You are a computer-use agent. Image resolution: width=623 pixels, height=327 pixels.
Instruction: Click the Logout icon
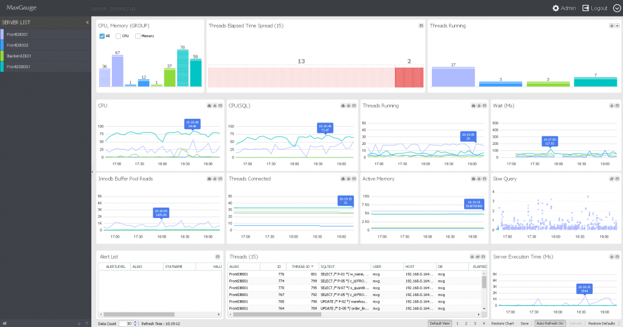click(585, 8)
